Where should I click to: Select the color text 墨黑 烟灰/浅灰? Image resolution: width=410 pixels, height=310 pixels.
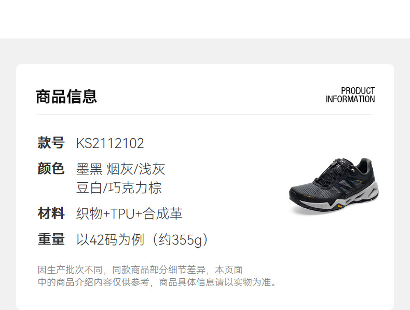[120, 169]
